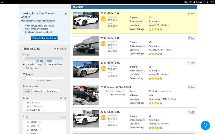
Task: Uncheck the S Q4 3.0L trim checkbox
Action: click(28, 110)
